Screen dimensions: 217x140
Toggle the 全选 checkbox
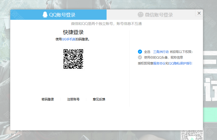pos(140,52)
